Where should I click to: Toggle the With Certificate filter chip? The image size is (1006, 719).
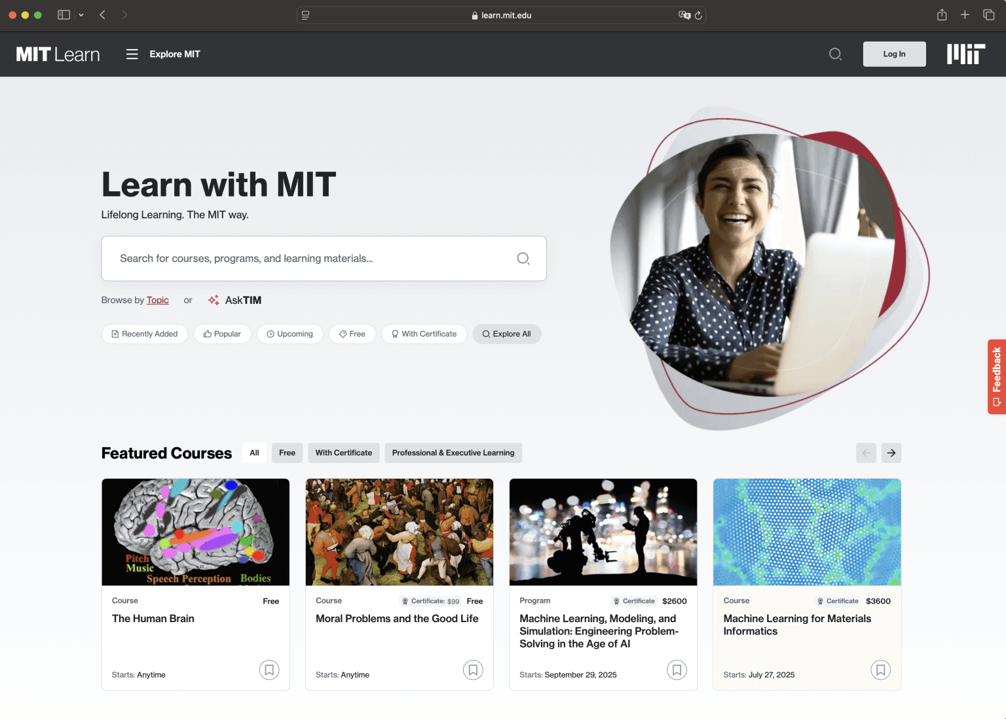424,334
